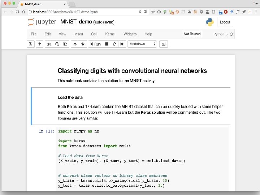Click the rocket extension icon
Screen dimensions: 260x195
244,12
